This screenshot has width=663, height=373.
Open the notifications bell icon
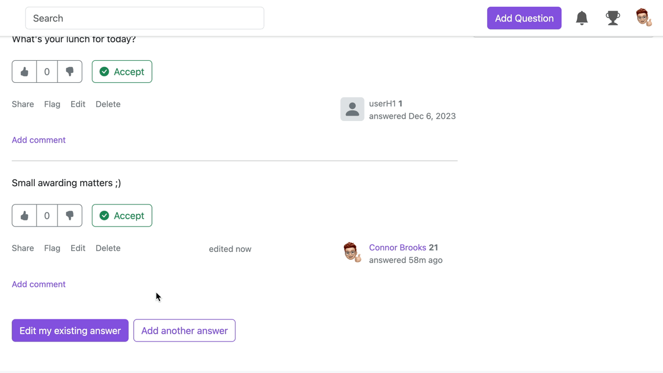pos(582,18)
